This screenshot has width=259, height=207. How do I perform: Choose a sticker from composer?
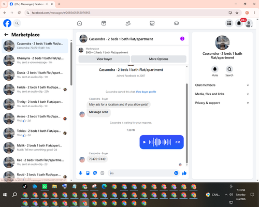(95, 173)
